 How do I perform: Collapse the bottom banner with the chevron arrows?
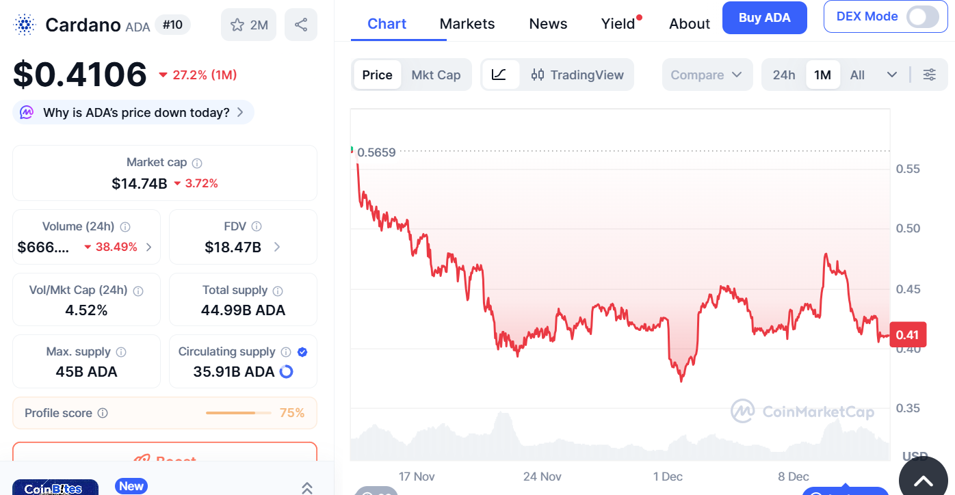[307, 487]
